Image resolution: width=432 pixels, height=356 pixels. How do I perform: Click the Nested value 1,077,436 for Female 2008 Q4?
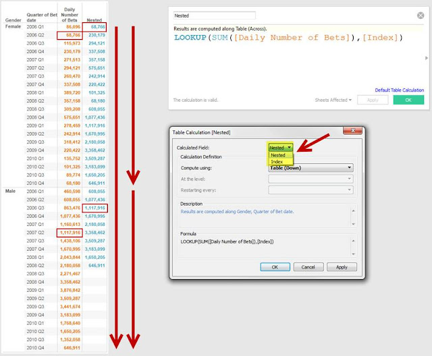(x=94, y=117)
